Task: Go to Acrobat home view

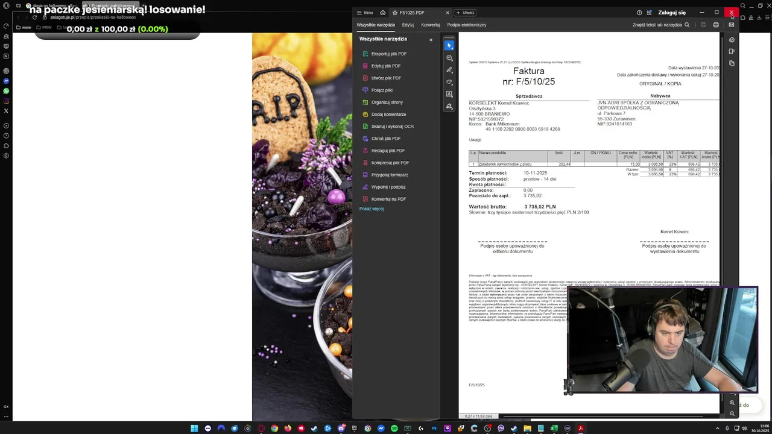Action: pyautogui.click(x=382, y=12)
